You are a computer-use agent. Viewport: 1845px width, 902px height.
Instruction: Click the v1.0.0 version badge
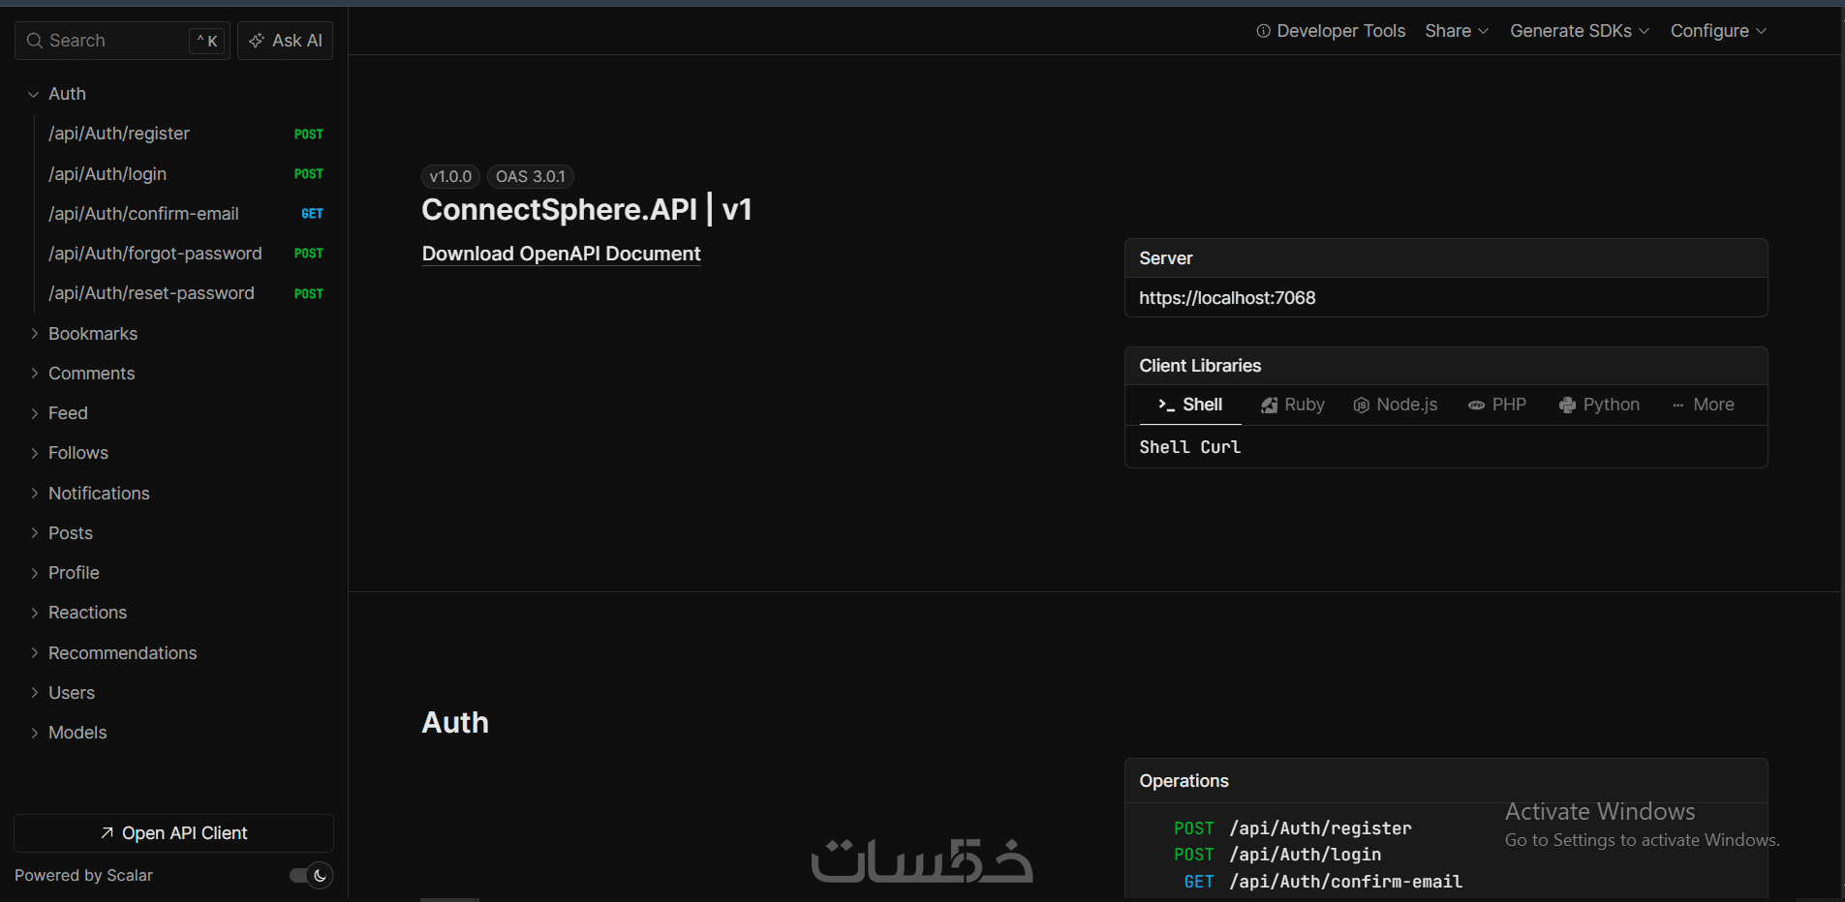[450, 176]
